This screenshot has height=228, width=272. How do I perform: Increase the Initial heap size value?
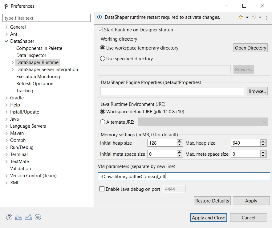(180, 141)
